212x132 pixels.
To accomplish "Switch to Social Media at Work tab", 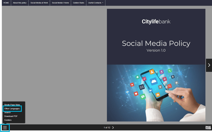I will click(39, 3).
